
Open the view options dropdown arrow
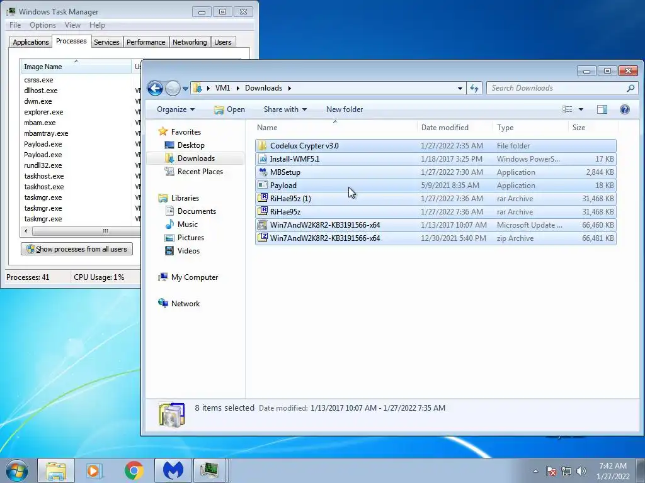pos(581,109)
